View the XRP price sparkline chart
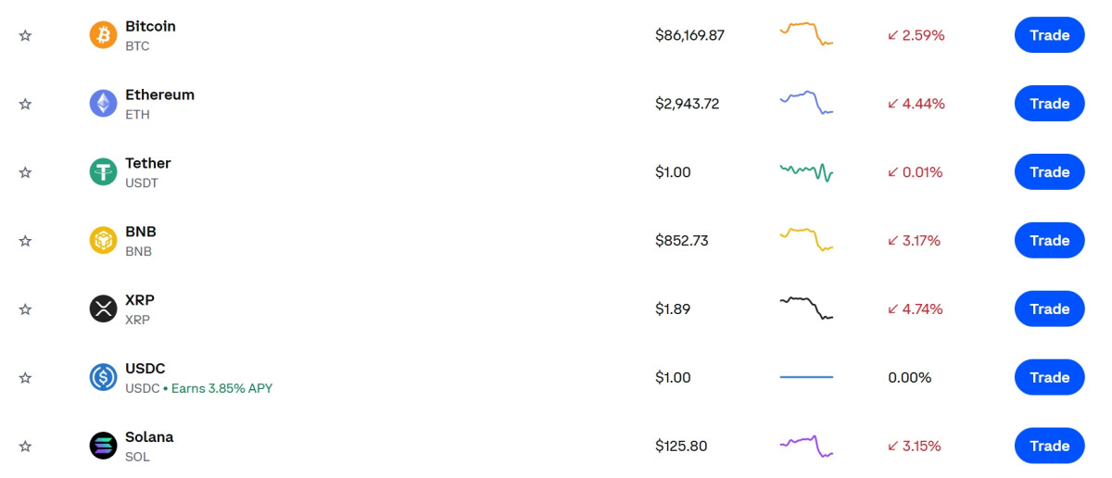 806,308
